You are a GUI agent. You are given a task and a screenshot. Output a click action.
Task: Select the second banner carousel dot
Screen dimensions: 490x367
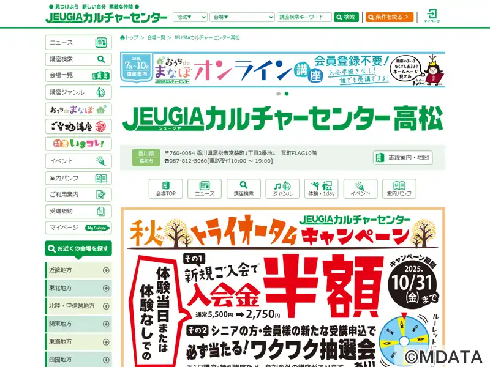[287, 94]
